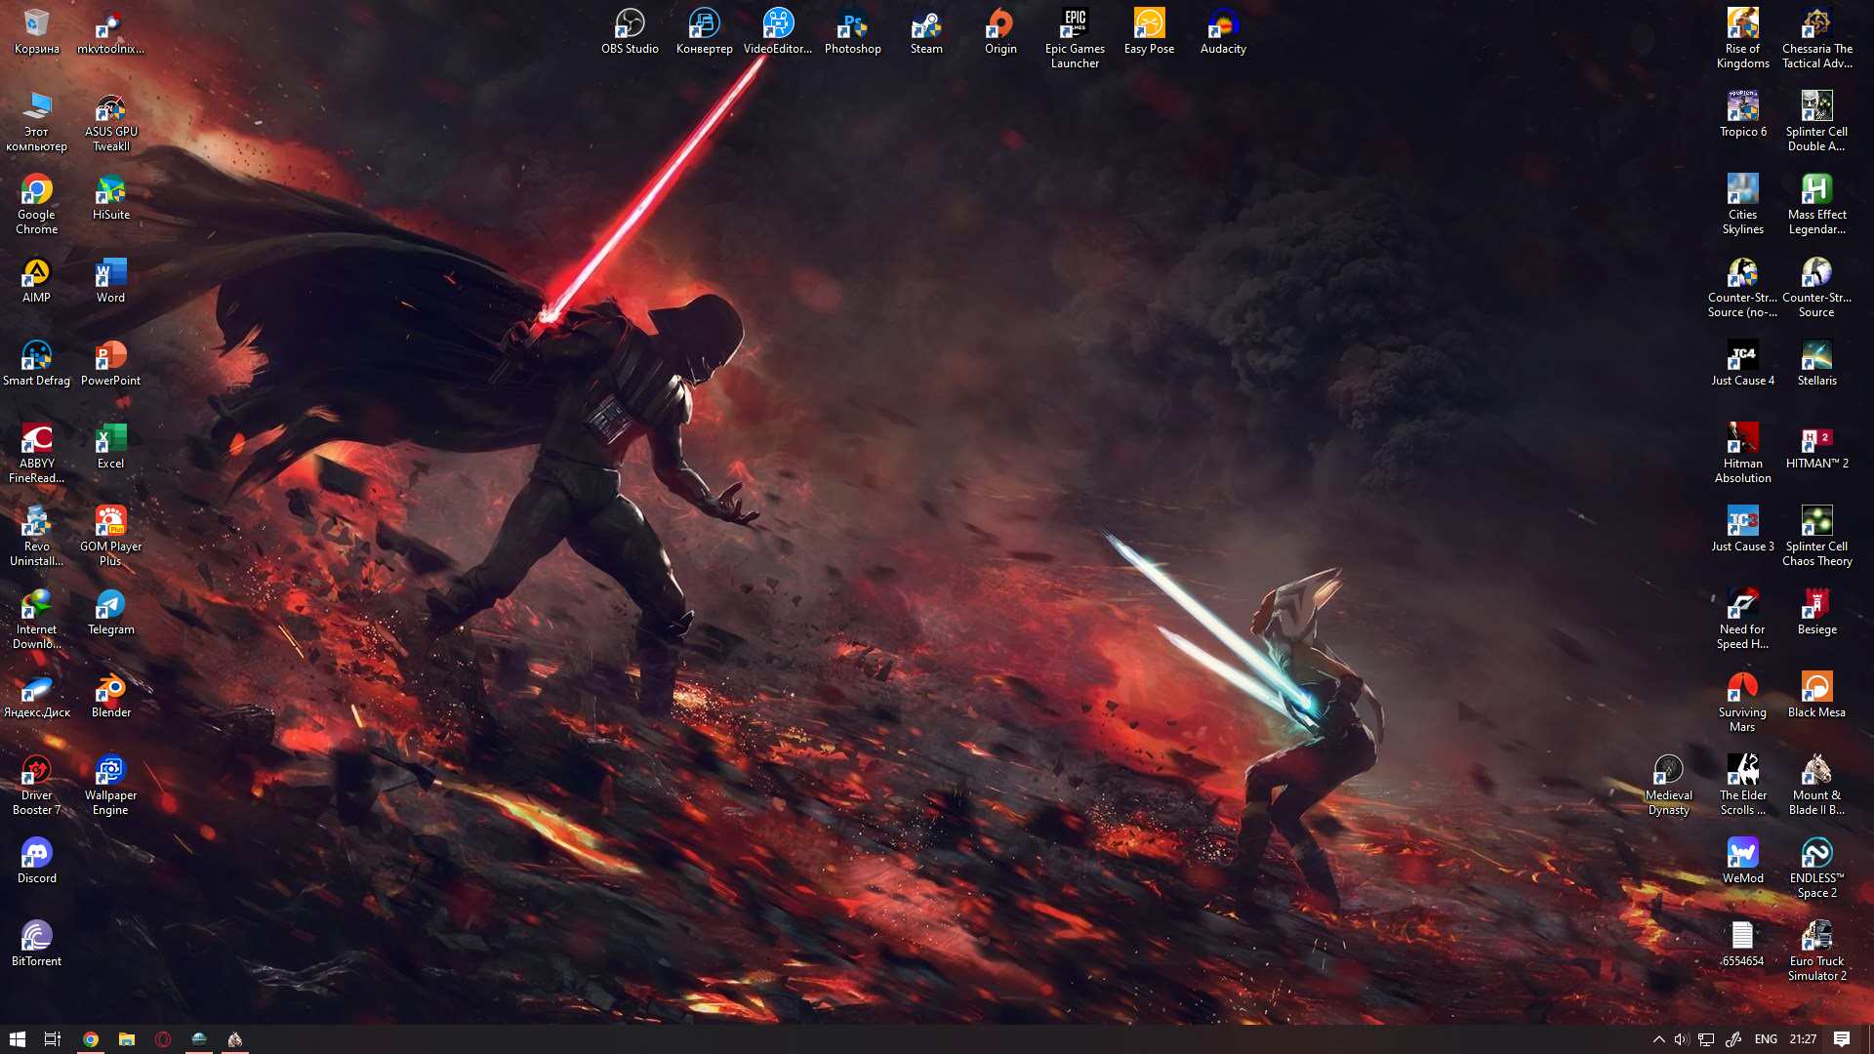Click the Black Mesa icon
The height and width of the screenshot is (1054, 1874).
coord(1816,695)
